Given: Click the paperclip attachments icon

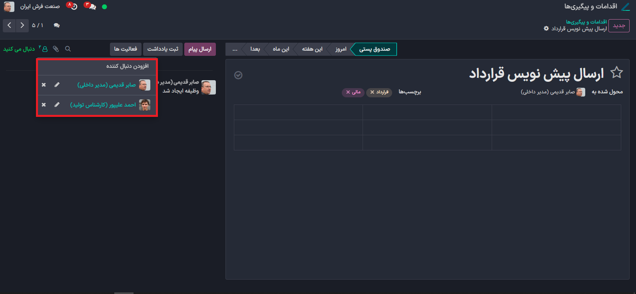Looking at the screenshot, I should pos(56,49).
